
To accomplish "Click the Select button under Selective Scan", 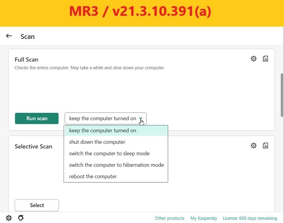I will tap(37, 205).
